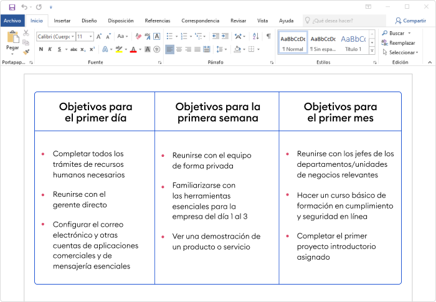Align text to the right
The image size is (436, 302).
coord(188,49)
